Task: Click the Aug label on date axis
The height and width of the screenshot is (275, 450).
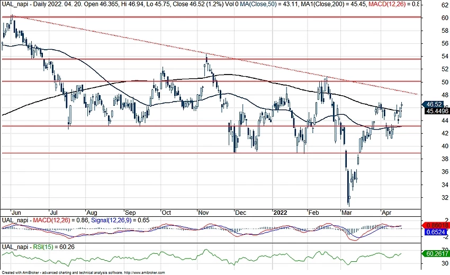Action: 92,213
